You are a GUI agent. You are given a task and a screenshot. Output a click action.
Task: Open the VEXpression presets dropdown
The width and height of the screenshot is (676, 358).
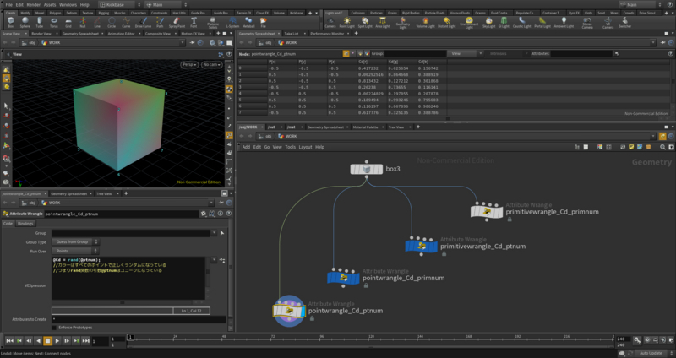(x=214, y=260)
